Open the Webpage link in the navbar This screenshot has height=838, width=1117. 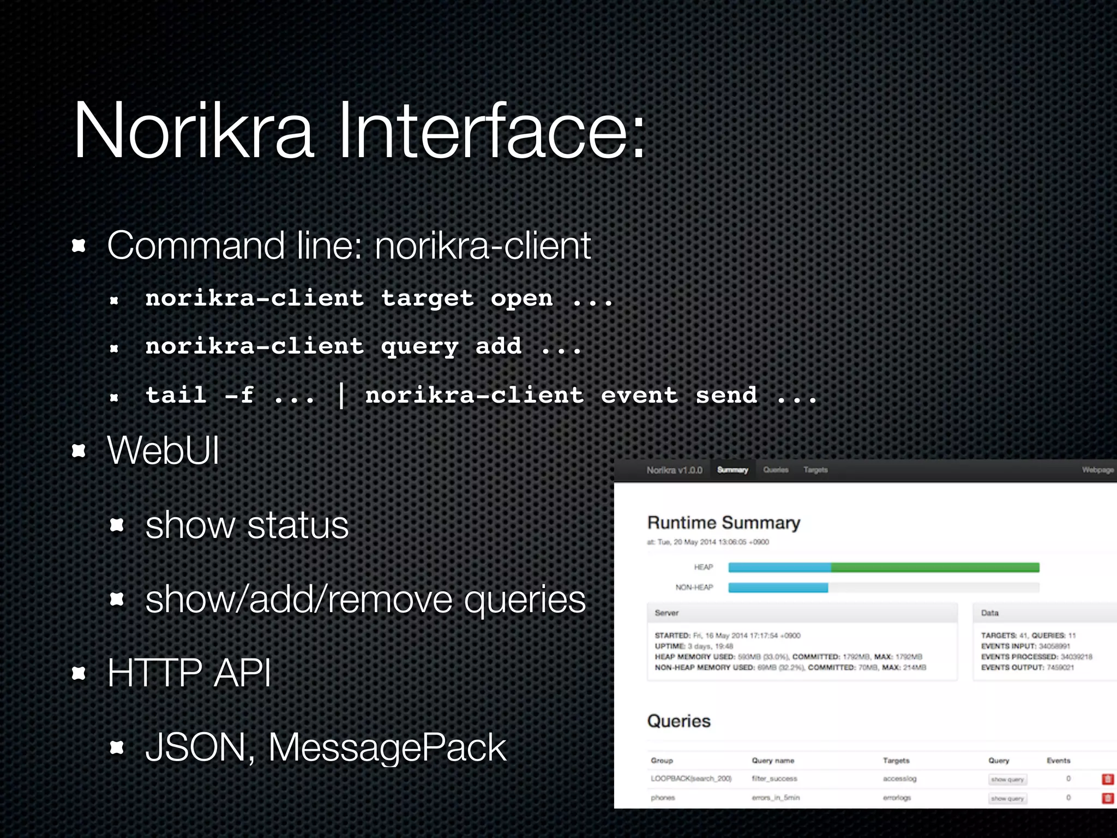point(1098,470)
